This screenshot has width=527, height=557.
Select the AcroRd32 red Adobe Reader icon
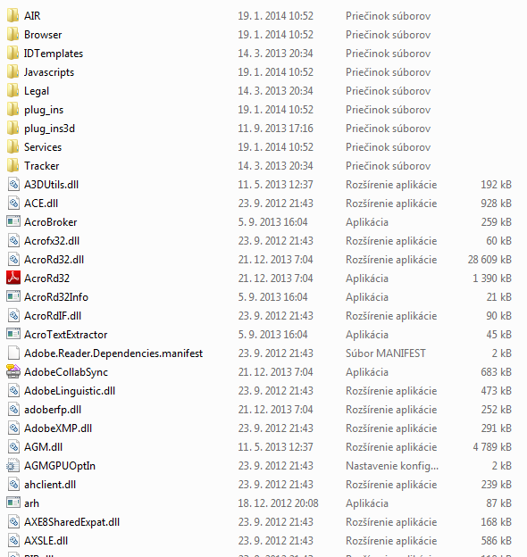pyautogui.click(x=13, y=278)
